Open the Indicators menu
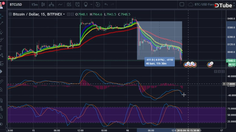The image size is (236, 132). pos(60,5)
